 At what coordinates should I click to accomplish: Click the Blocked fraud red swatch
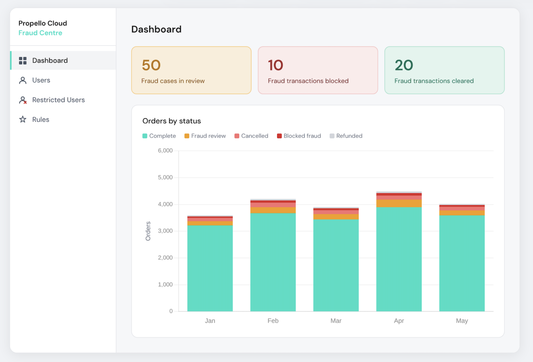pyautogui.click(x=279, y=136)
